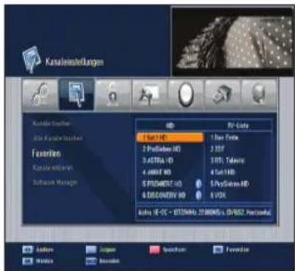Click the encryption icon beside DISCOVERY HD
This screenshot has width=295, height=271.
tap(199, 195)
